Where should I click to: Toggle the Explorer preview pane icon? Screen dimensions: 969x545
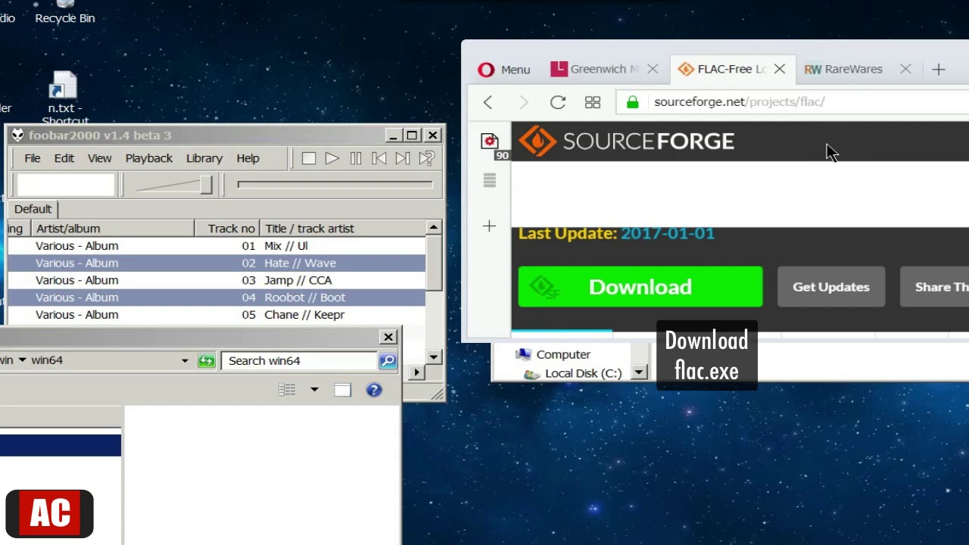343,390
